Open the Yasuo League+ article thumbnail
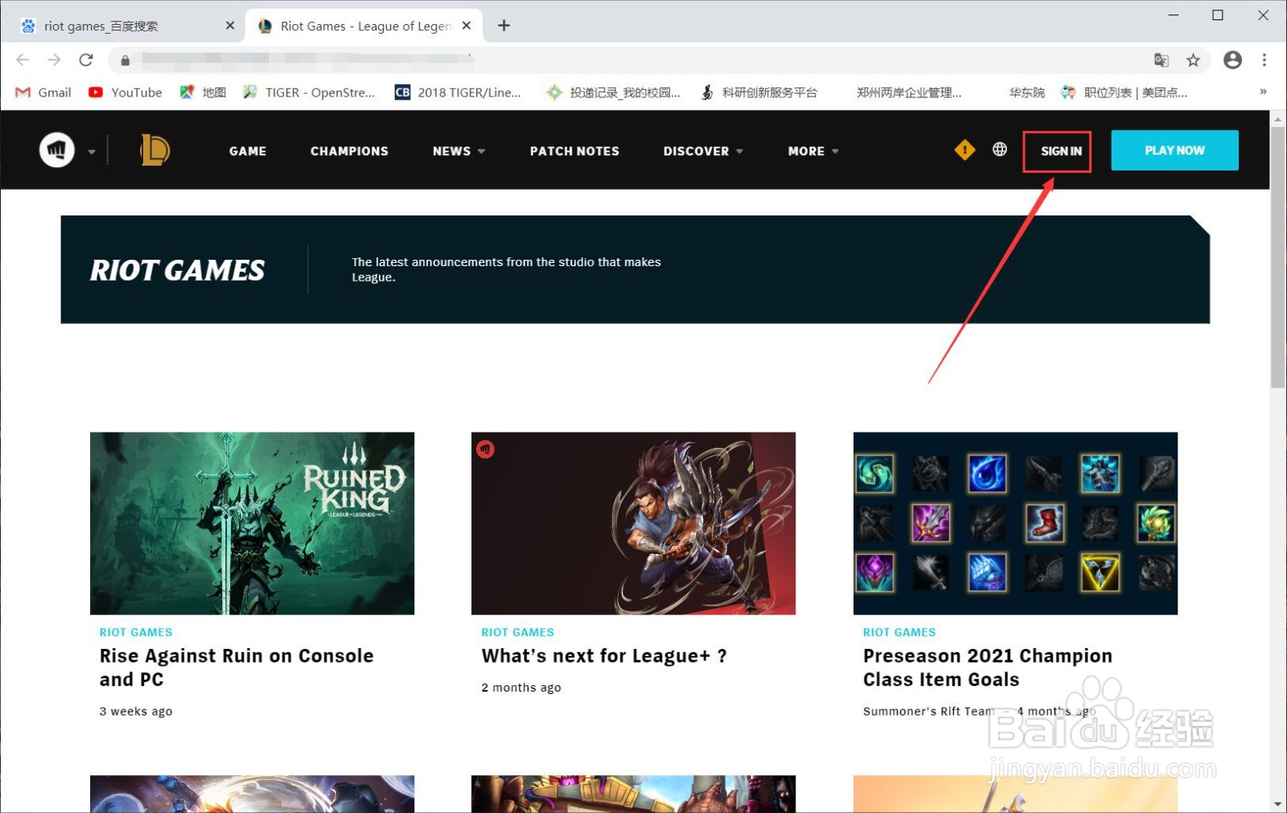Screen dimensions: 1287x813 633,524
